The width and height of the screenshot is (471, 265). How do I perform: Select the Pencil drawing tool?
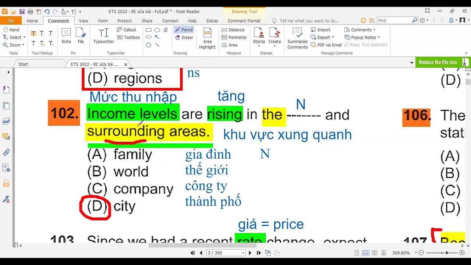[x=184, y=30]
